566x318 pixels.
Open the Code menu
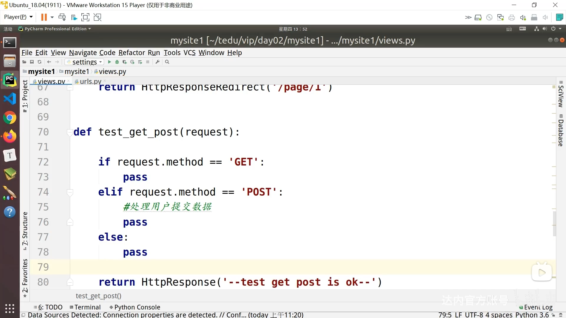coord(107,53)
